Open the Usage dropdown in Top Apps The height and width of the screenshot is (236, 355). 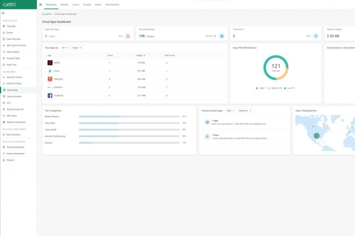pyautogui.click(x=78, y=48)
